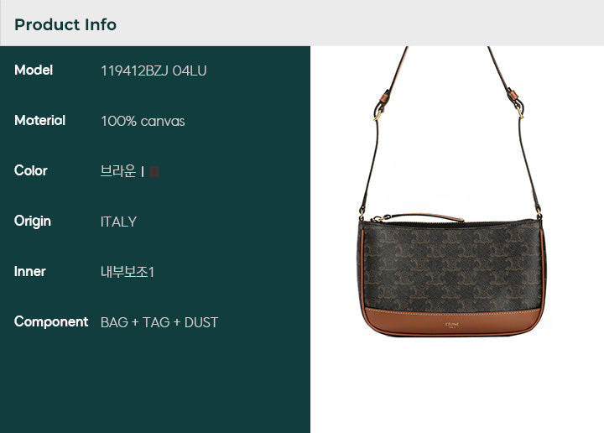604x433 pixels.
Task: Click the Model label
Action: (34, 70)
